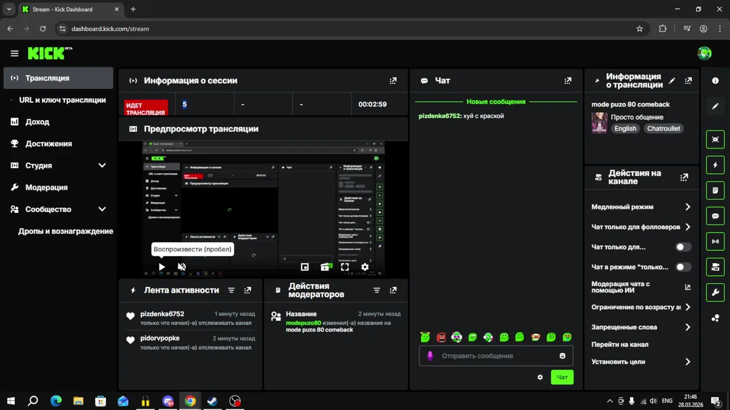Open Чат только для фолловеров options
Viewport: 730px width, 410px height.
642,227
